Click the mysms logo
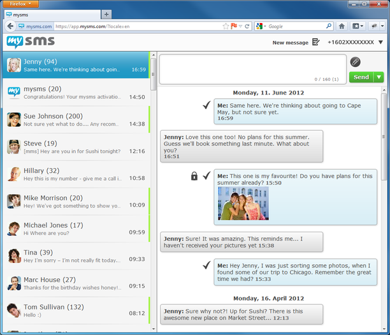Viewport: 390px width, 335px height. click(x=31, y=42)
